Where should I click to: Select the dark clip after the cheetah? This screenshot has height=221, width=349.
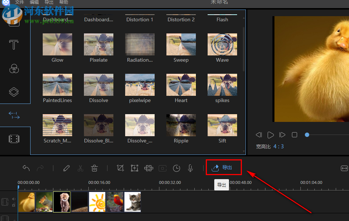point(80,202)
